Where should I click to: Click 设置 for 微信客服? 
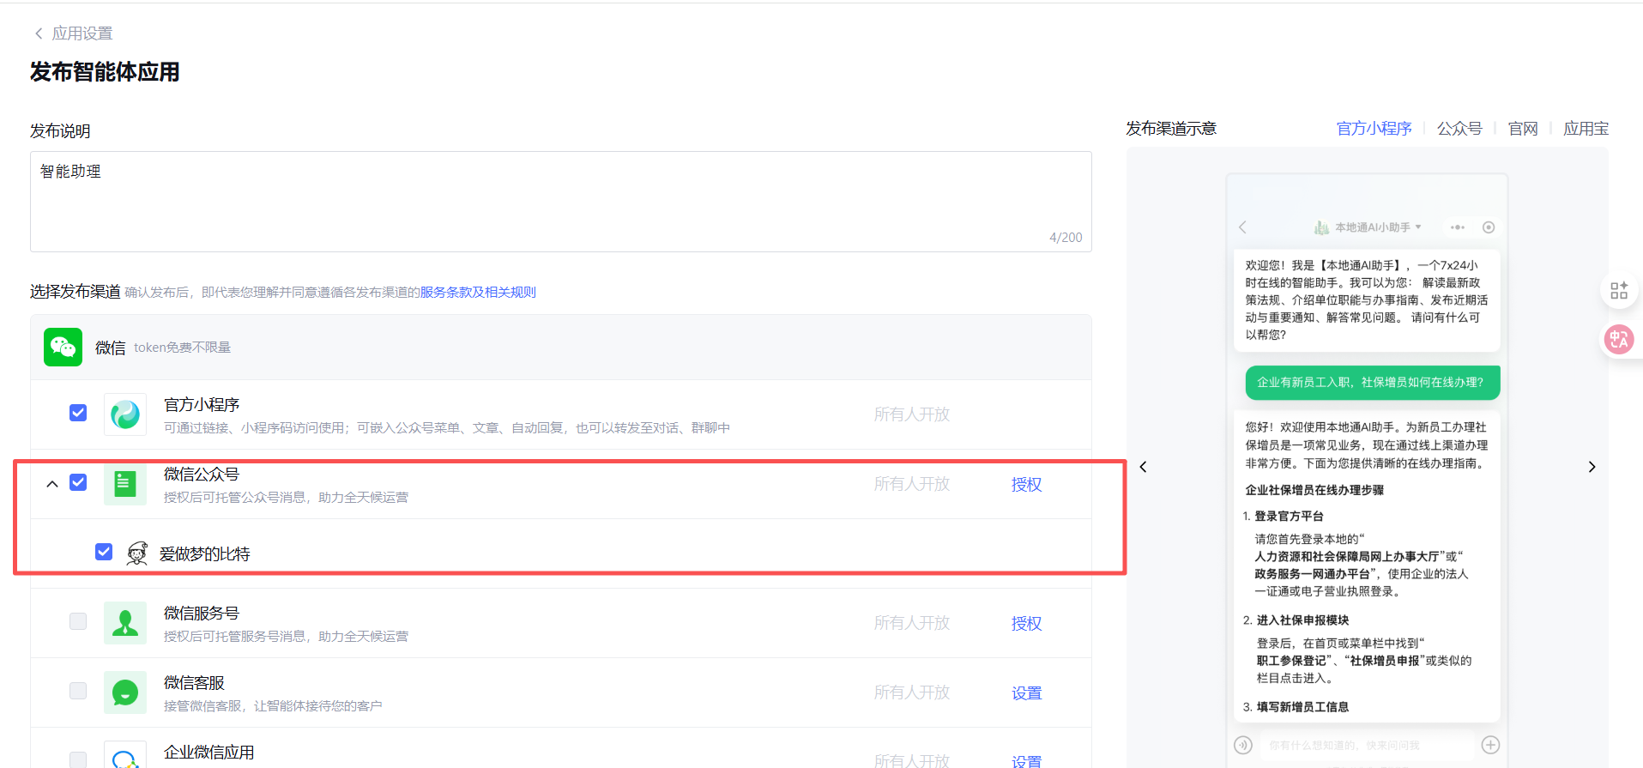[x=1026, y=693]
